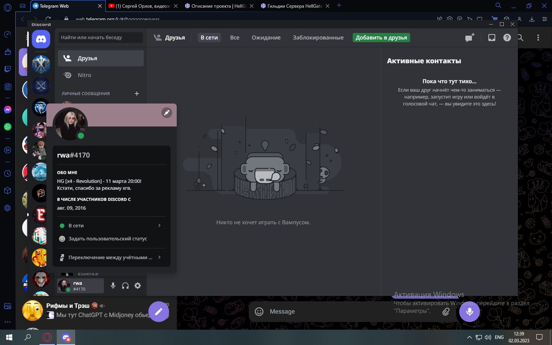Mute microphone in Discord user panel

click(113, 286)
